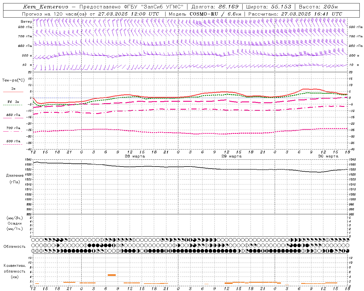Click the 30 марта date label
This screenshot has height=291, width=364.
[328, 156]
